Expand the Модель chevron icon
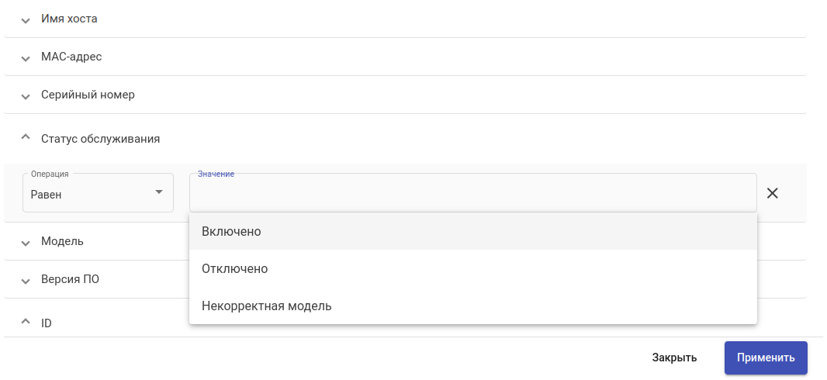 tap(26, 242)
